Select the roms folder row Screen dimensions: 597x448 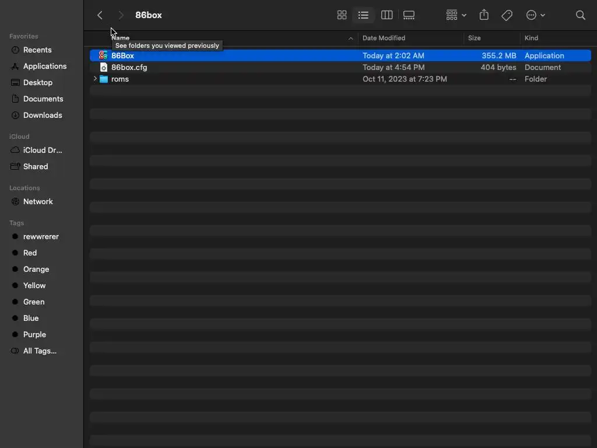click(340, 79)
